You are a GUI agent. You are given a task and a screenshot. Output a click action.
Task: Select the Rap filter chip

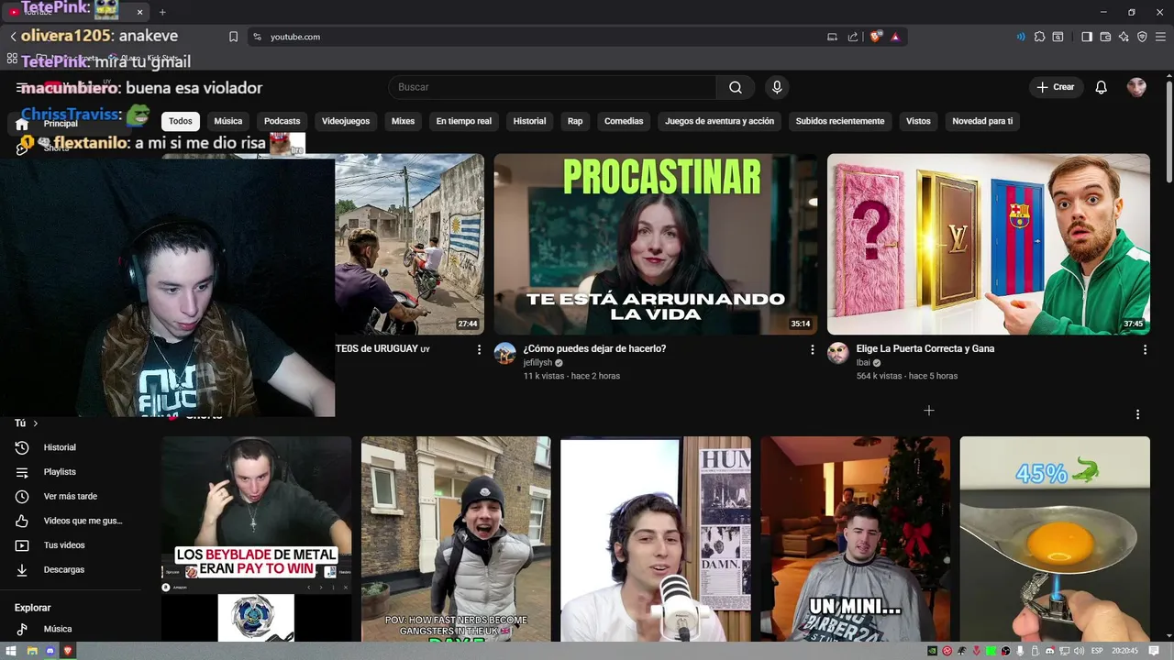(x=575, y=121)
